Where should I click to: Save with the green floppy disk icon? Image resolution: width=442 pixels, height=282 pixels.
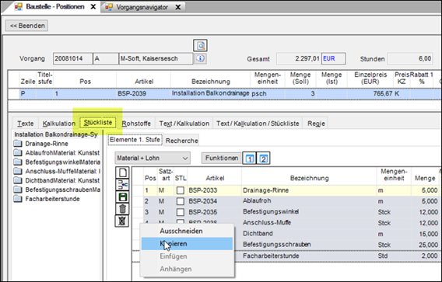122,197
